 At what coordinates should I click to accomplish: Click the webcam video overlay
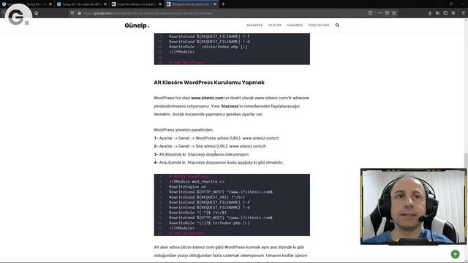pyautogui.click(x=413, y=206)
